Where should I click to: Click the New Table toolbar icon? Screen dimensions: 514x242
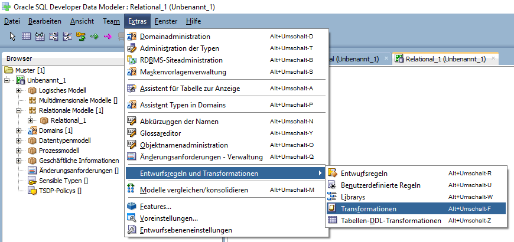[26, 37]
